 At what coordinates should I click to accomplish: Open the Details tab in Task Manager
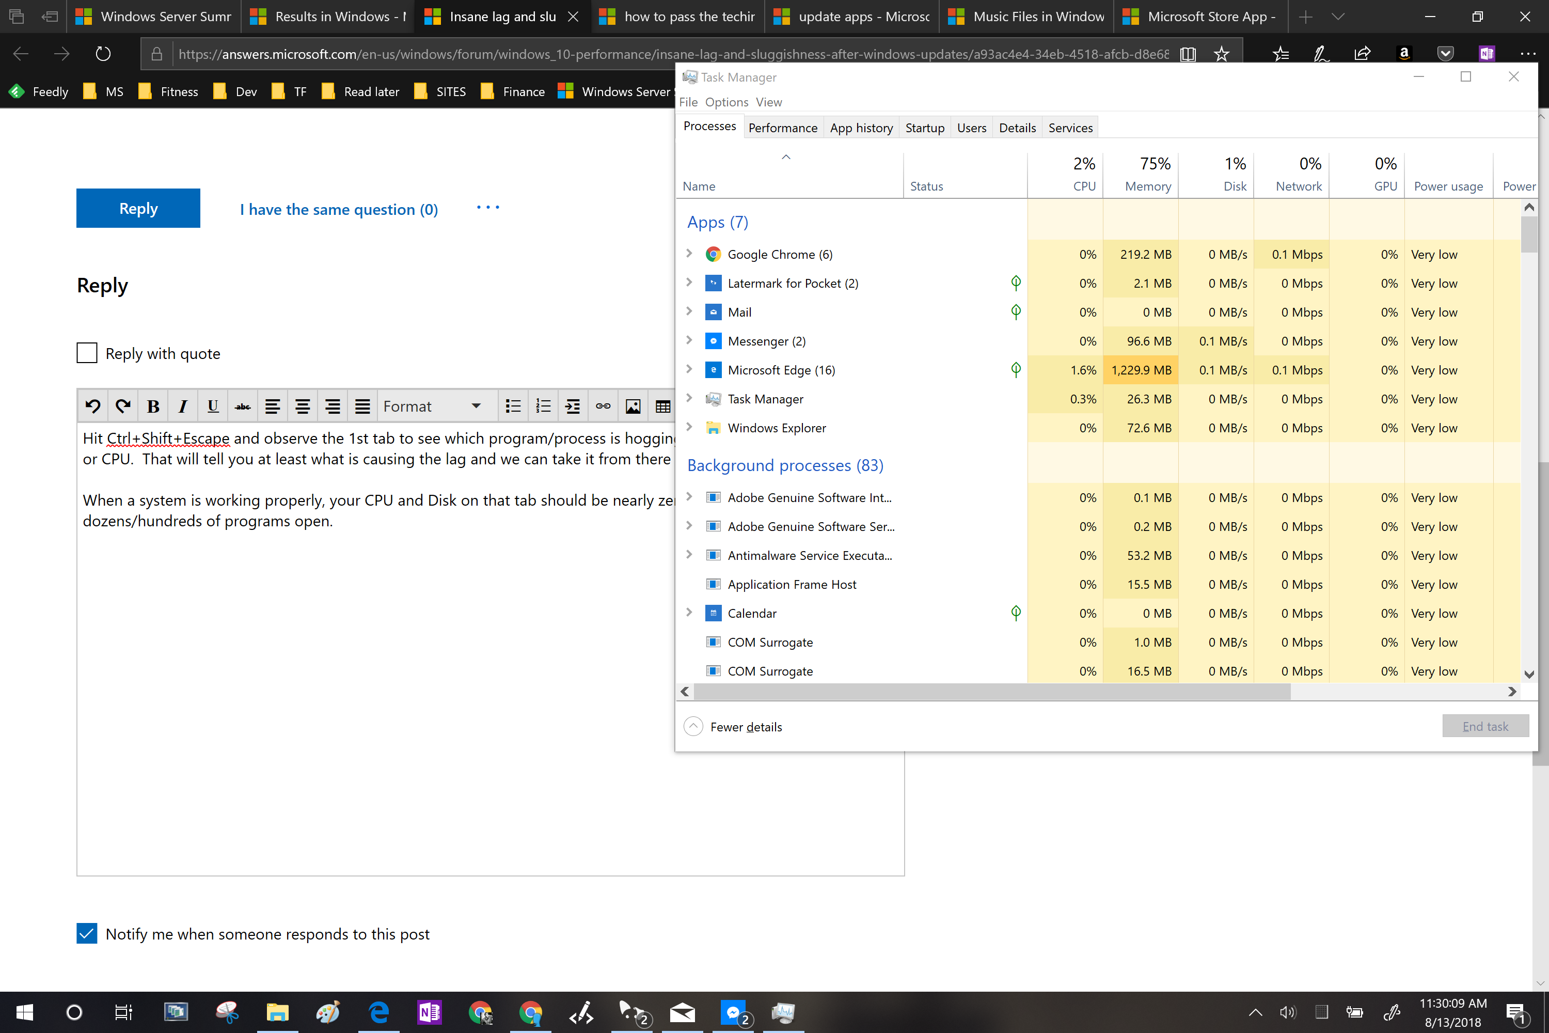pos(1018,128)
